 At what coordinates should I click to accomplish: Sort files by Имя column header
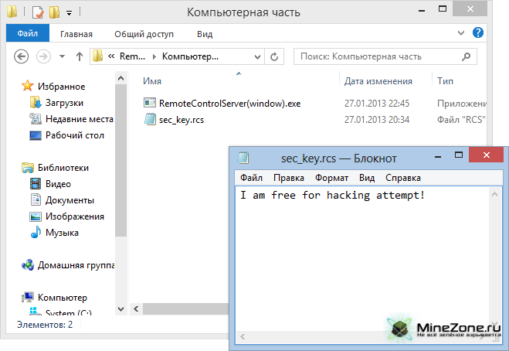pos(152,81)
